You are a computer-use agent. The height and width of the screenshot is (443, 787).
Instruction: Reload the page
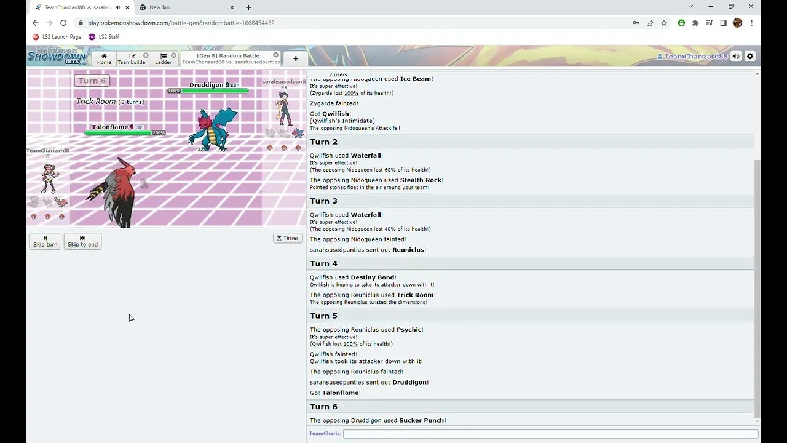click(x=63, y=23)
